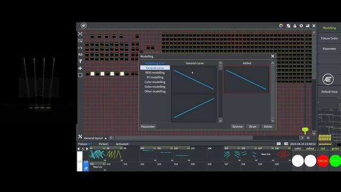Viewport: 341px width, 192px height.
Task: Select Color modelling in the list
Action: click(155, 82)
